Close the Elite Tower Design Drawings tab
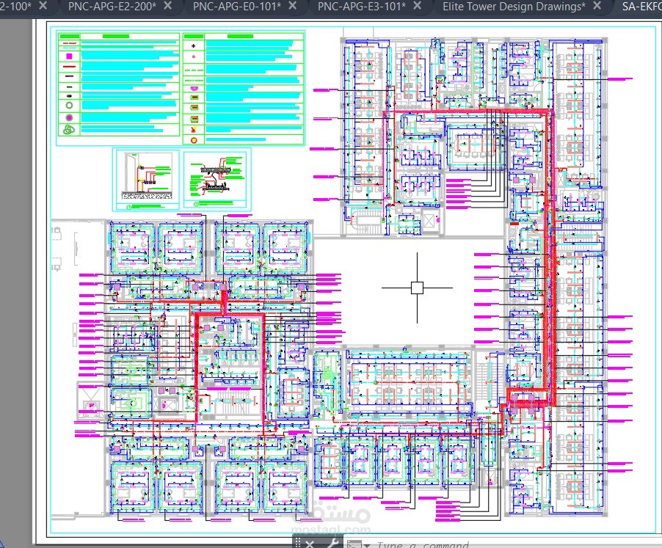The image size is (662, 548). 597,6
